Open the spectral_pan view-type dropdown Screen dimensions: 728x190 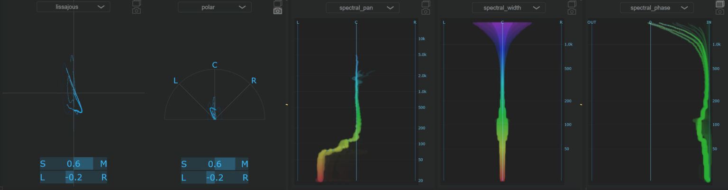[x=363, y=8]
